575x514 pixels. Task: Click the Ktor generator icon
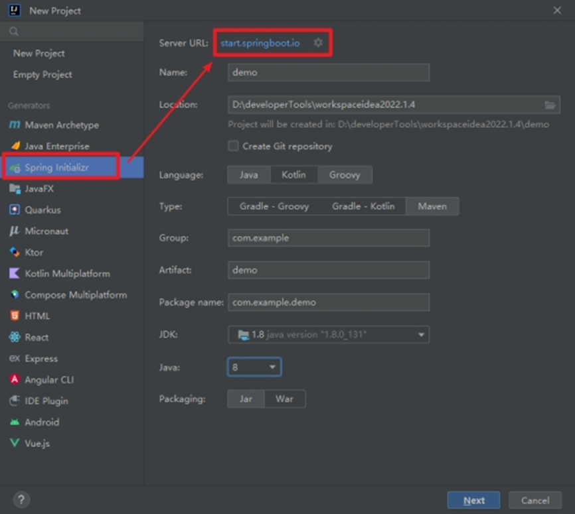pyautogui.click(x=15, y=252)
